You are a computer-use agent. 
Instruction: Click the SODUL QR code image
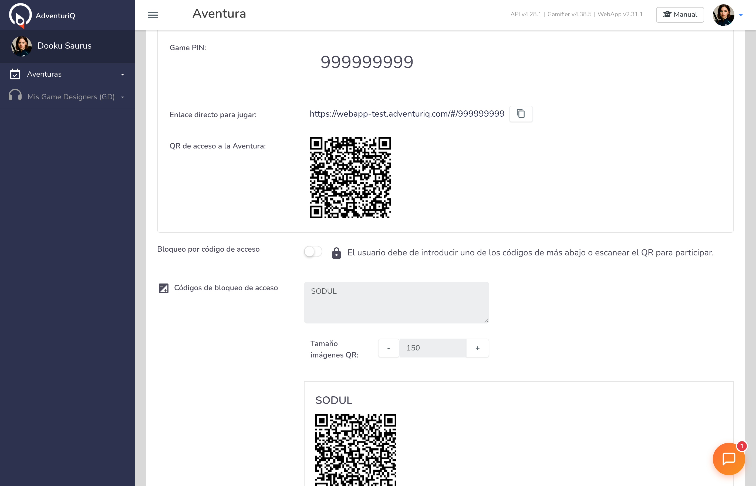[x=356, y=450]
